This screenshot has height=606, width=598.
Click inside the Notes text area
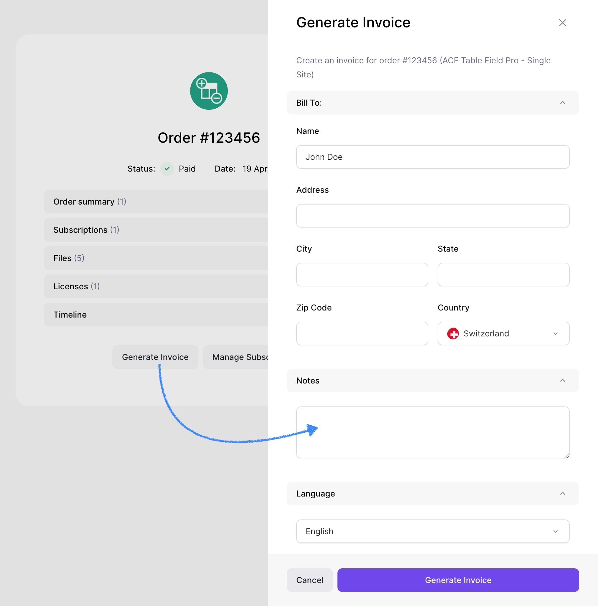click(433, 432)
